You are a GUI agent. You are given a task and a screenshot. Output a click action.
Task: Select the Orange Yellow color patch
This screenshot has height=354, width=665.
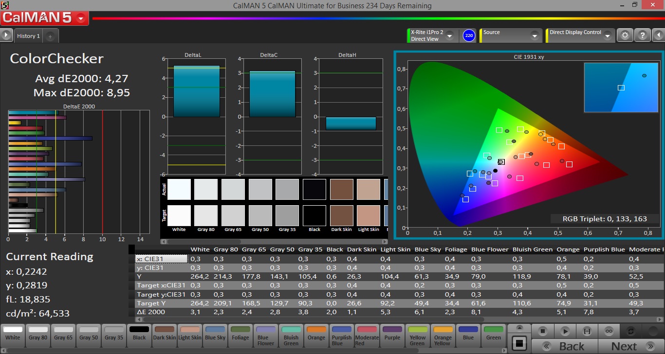(443, 335)
